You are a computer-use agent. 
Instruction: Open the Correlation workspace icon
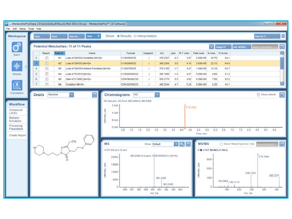coord(17,85)
